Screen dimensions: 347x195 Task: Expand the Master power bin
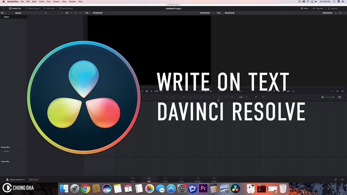pos(2,151)
